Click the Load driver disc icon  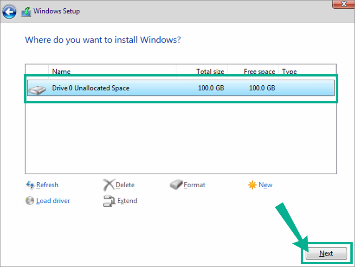coord(30,201)
